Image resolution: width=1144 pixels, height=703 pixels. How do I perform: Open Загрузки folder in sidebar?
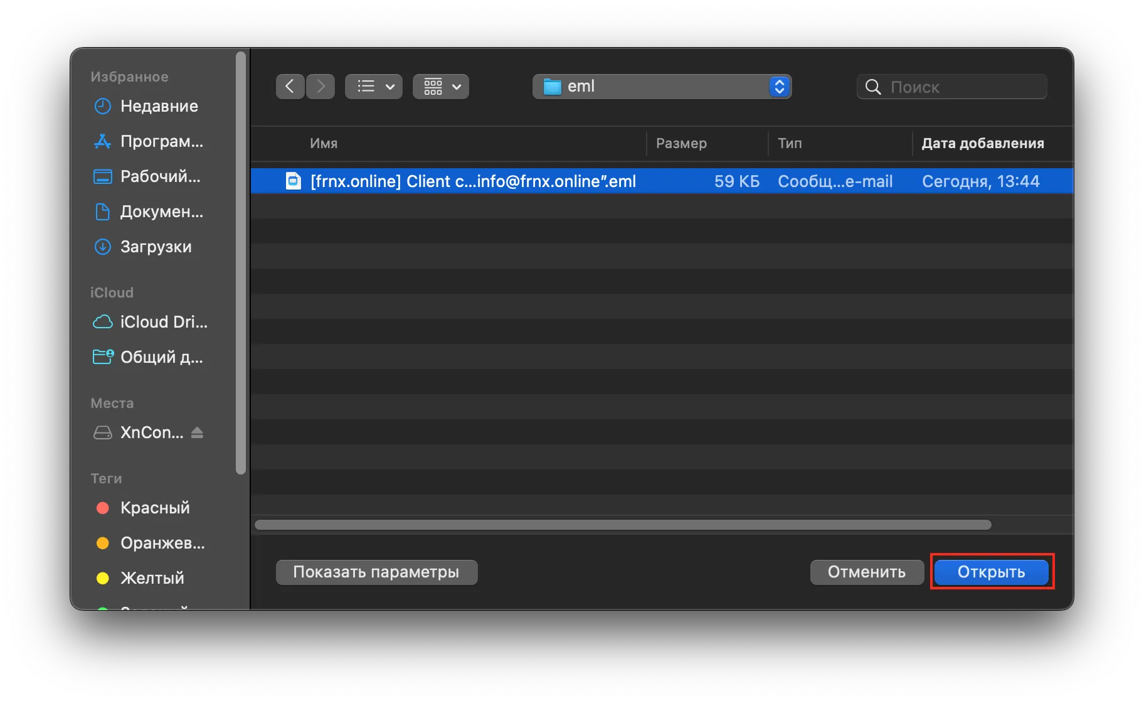pyautogui.click(x=156, y=247)
